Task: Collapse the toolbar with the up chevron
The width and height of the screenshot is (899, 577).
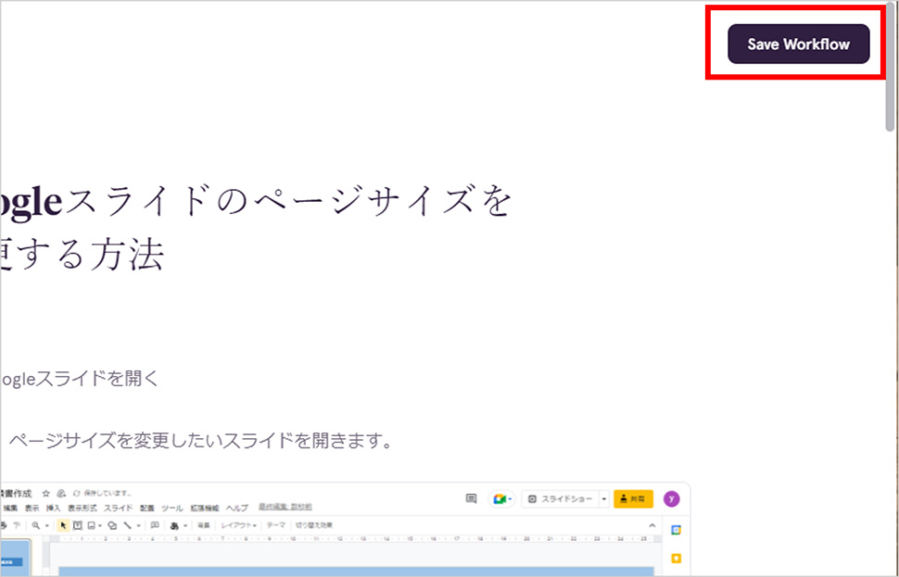Action: [x=652, y=525]
